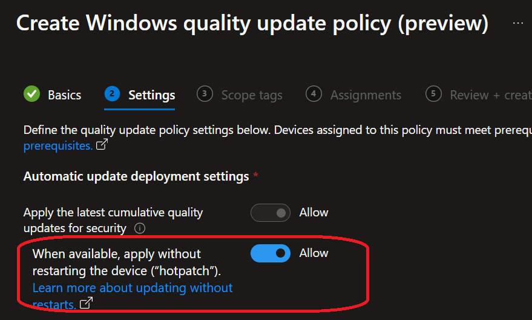
Task: Go back to the Basics tab
Action: click(64, 95)
